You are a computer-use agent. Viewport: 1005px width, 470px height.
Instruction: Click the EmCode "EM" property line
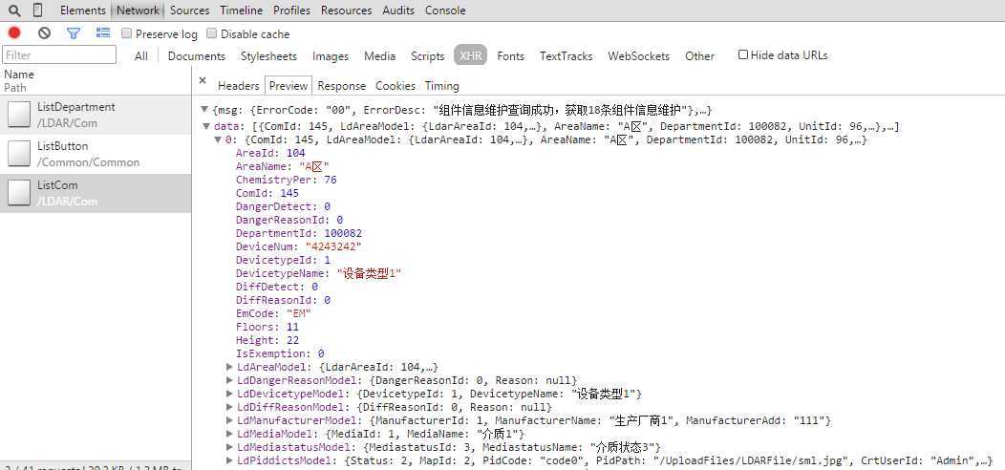(x=273, y=313)
